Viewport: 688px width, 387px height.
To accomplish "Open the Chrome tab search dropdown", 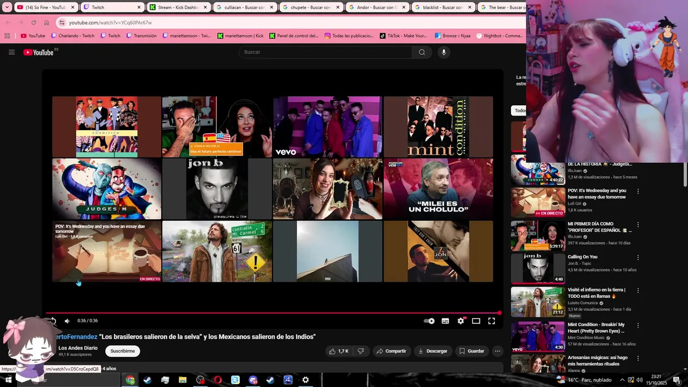I will [7, 8].
